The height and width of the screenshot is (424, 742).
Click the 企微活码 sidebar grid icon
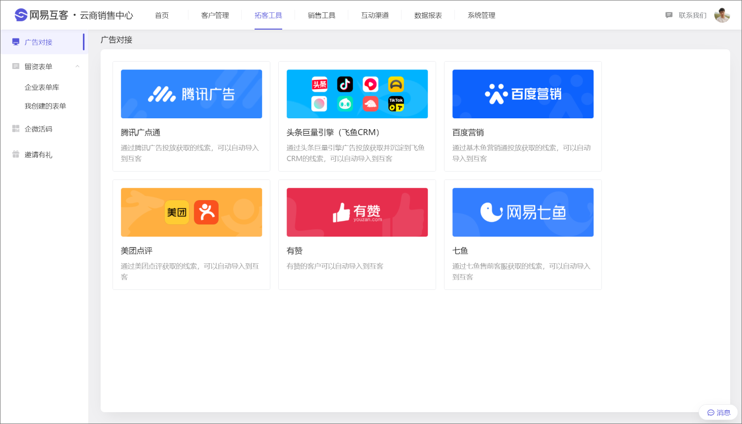click(16, 129)
